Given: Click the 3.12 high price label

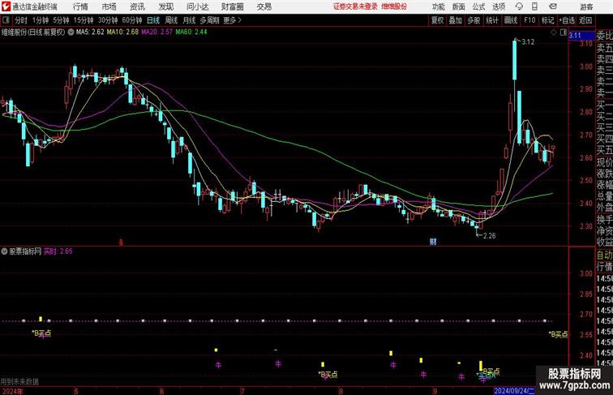Looking at the screenshot, I should point(528,42).
